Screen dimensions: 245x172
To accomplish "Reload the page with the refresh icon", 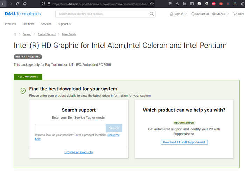I will point(17,4).
